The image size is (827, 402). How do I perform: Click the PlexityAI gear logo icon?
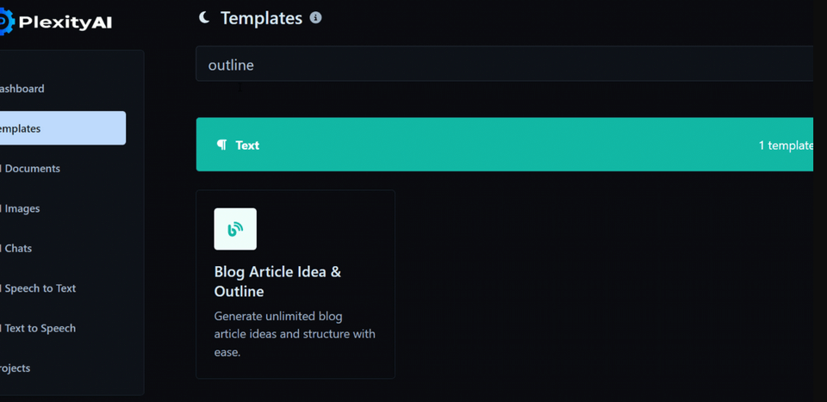(5, 22)
